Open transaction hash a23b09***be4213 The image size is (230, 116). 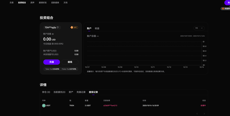pyautogui.click(x=110, y=105)
